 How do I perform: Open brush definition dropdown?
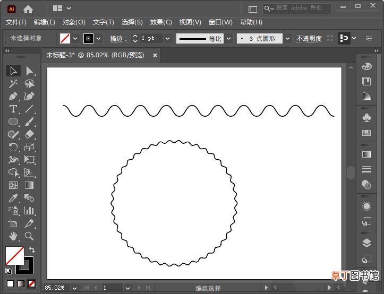[287, 38]
